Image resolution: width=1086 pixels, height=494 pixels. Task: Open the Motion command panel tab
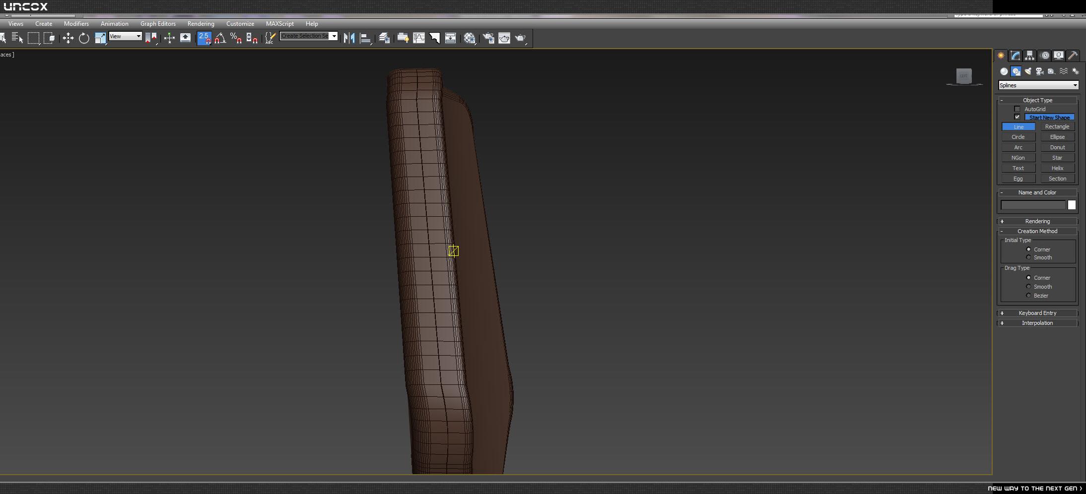(x=1044, y=56)
